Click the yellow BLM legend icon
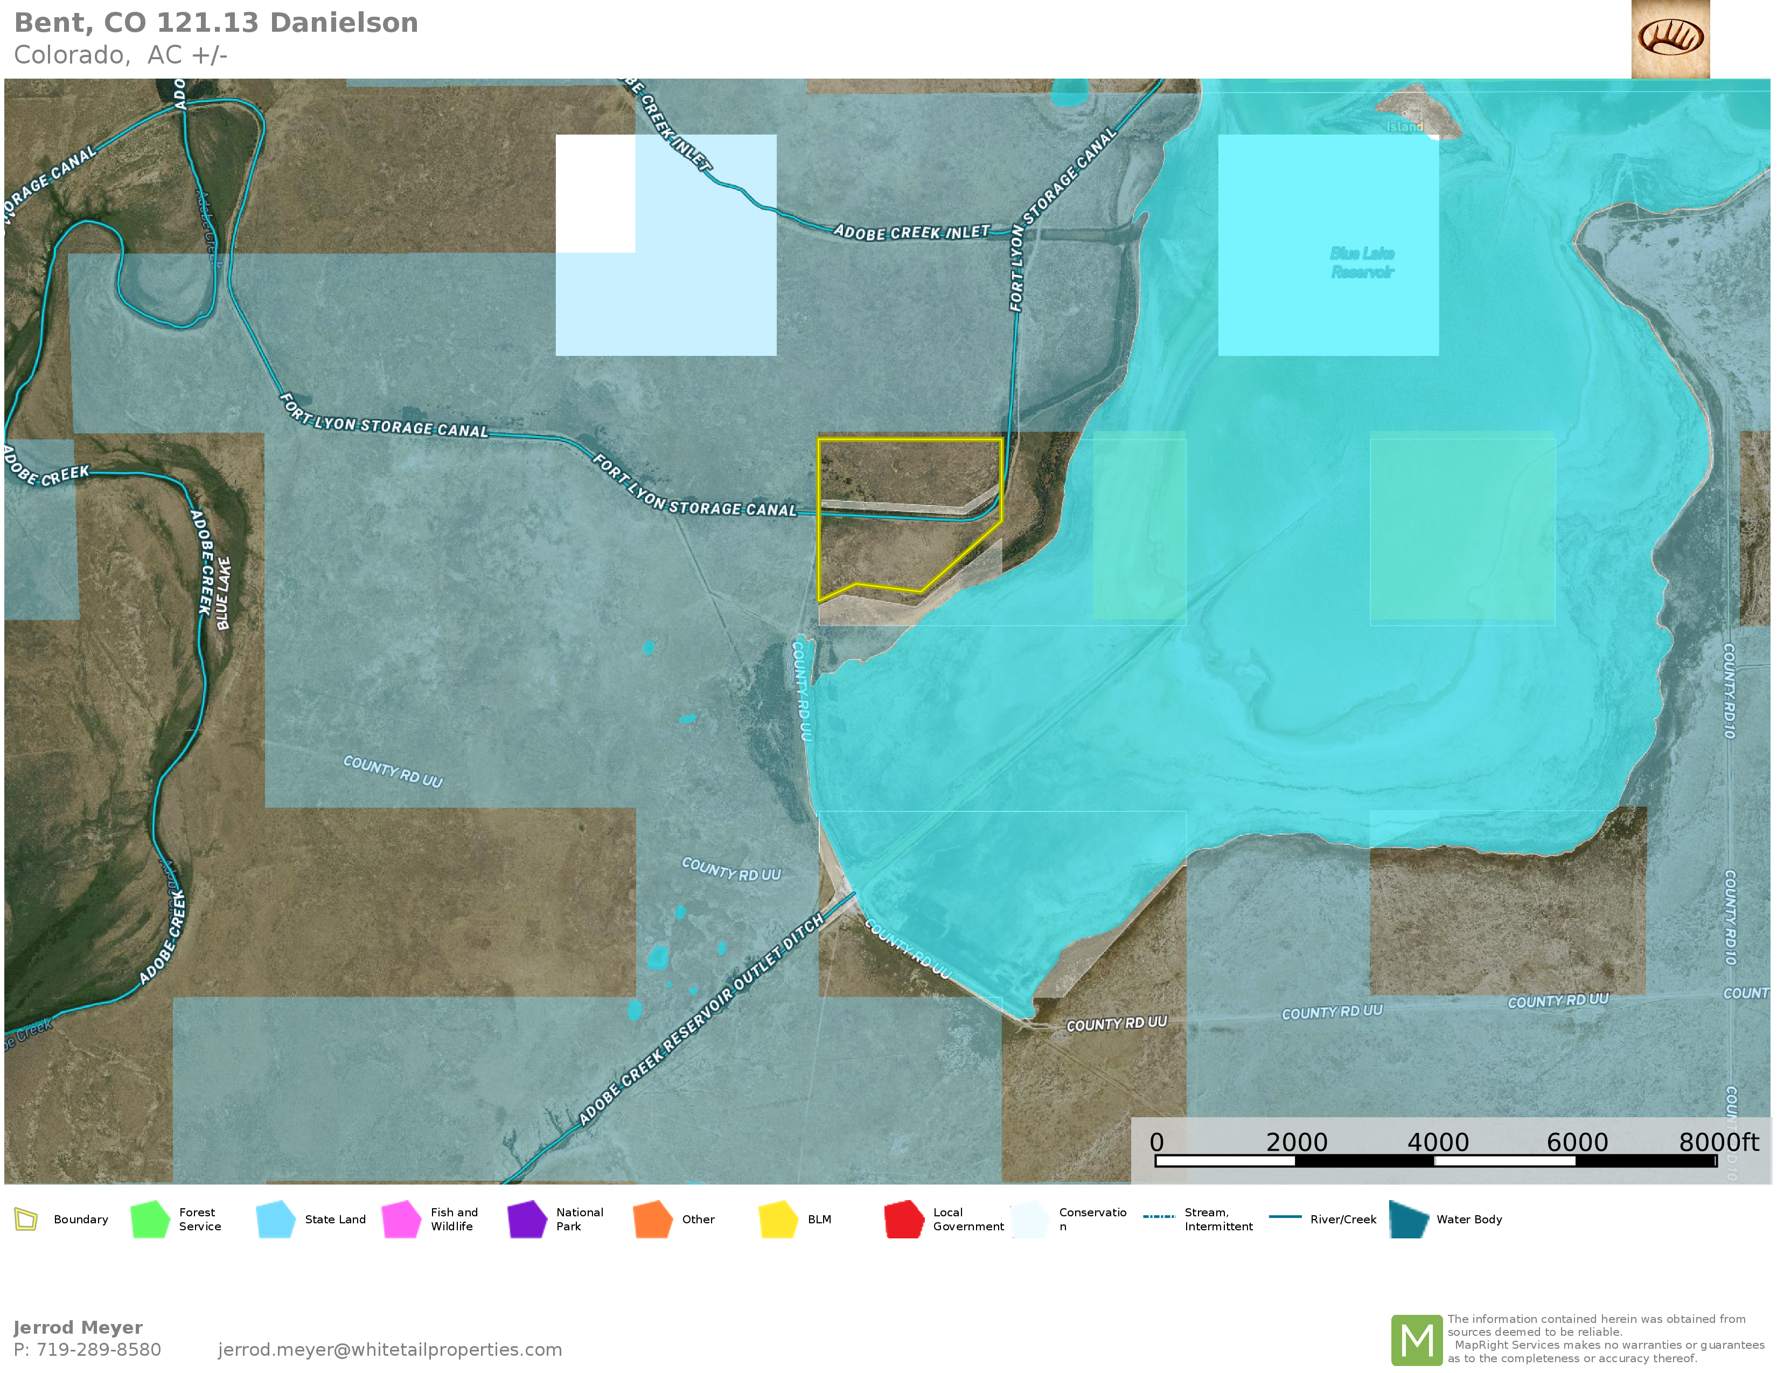Screen dimensions: 1777x1373 pyautogui.click(x=778, y=1219)
